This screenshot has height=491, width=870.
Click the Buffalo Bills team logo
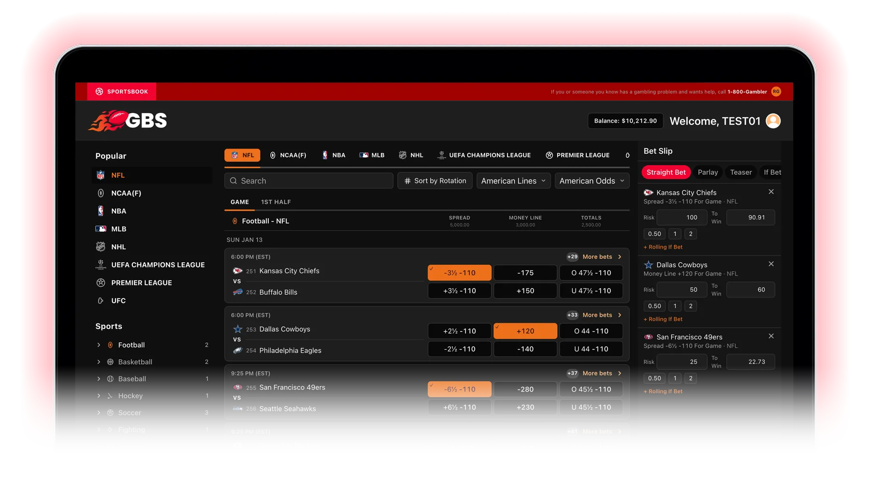point(238,292)
